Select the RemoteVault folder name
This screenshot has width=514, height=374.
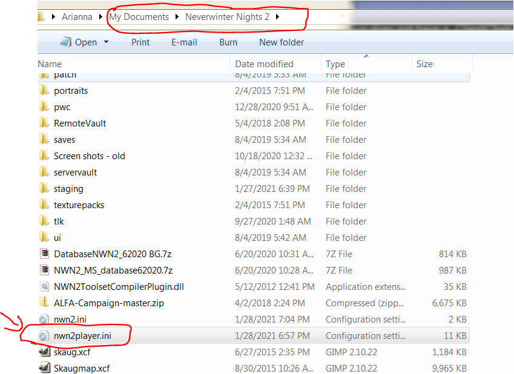(80, 123)
